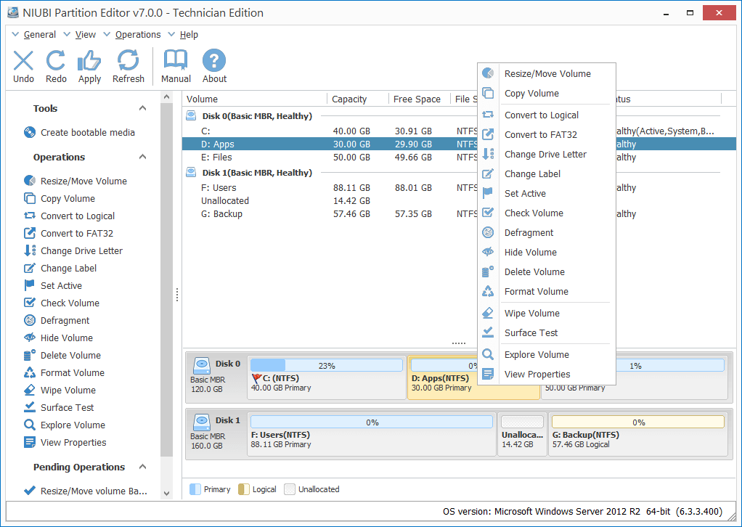Collapse the Pending Operations section chevron

click(x=142, y=467)
